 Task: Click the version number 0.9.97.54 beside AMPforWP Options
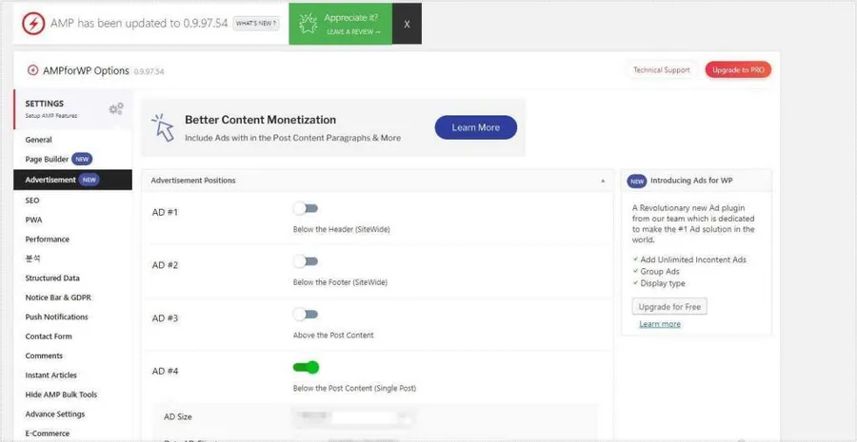pos(149,71)
